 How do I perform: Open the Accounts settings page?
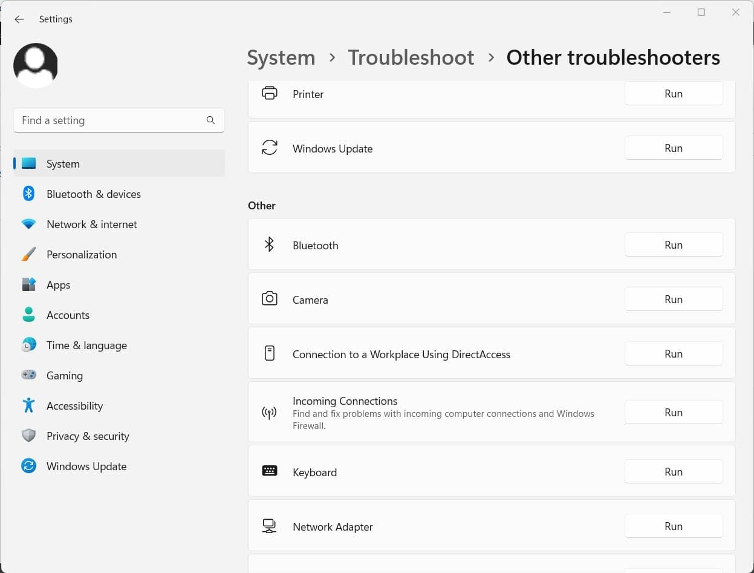click(x=68, y=315)
